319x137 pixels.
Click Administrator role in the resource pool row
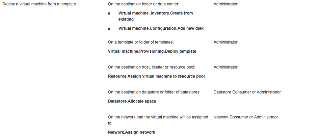click(225, 67)
